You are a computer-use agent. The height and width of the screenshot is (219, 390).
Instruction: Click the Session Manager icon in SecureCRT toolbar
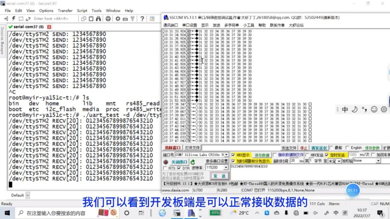coord(6,19)
